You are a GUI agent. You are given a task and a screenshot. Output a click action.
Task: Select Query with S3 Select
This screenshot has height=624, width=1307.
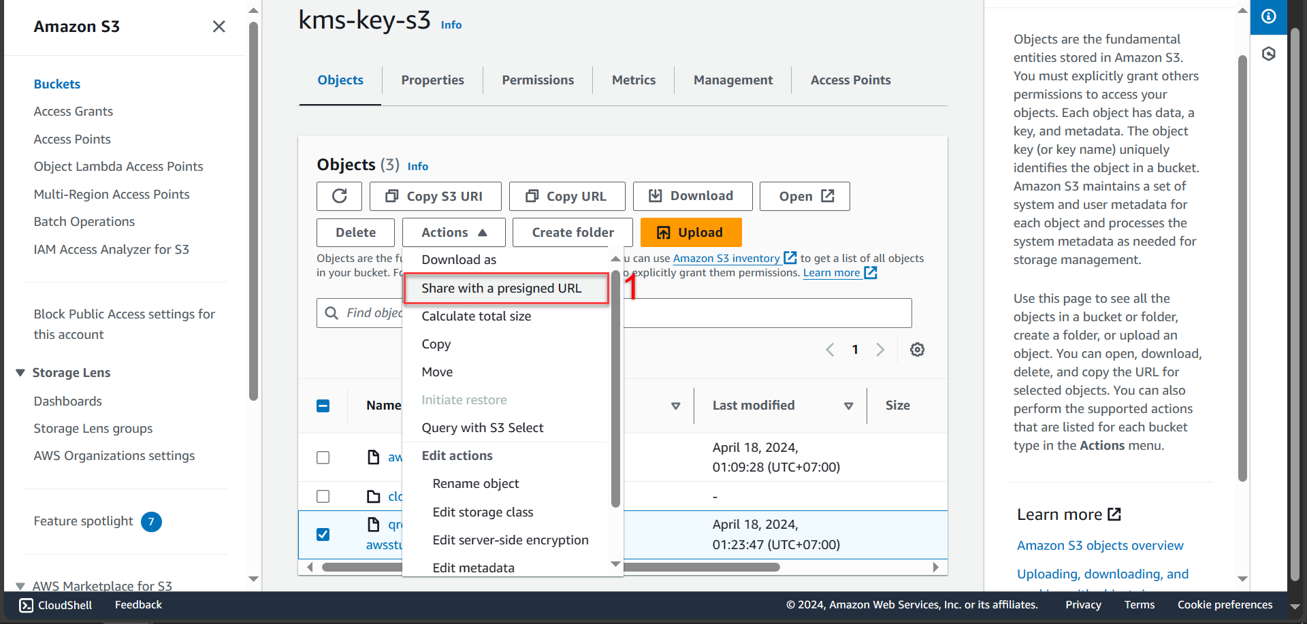click(483, 427)
